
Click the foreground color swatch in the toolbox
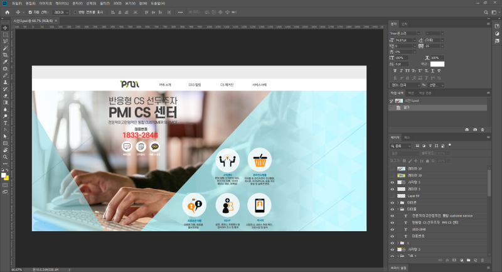pos(4,175)
